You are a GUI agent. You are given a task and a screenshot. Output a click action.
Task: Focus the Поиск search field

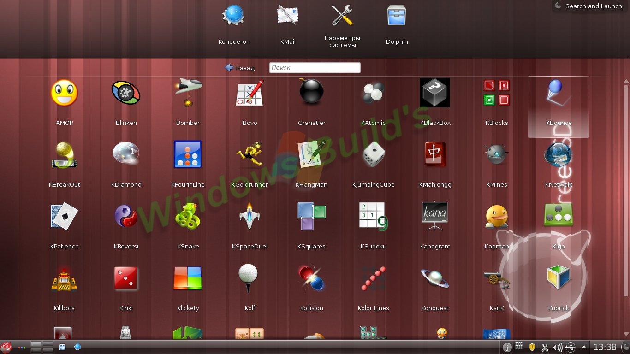(315, 68)
